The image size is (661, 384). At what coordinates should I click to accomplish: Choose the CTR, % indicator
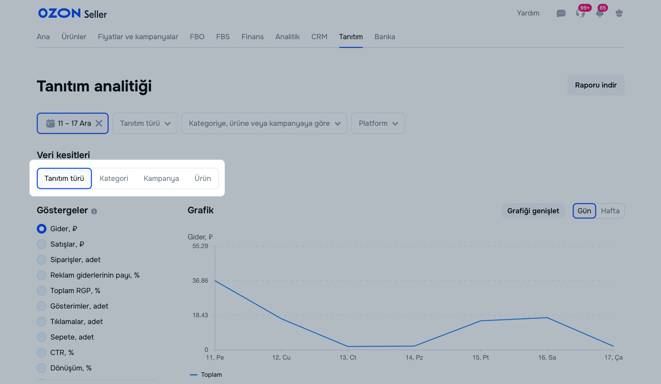[x=42, y=352]
